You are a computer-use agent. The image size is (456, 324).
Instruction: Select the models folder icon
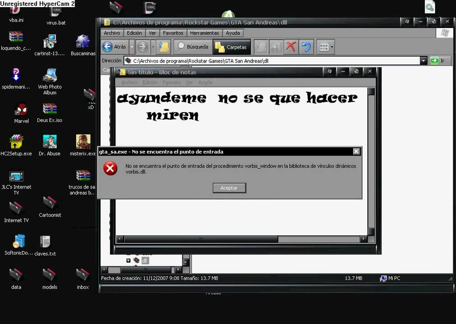(50, 279)
